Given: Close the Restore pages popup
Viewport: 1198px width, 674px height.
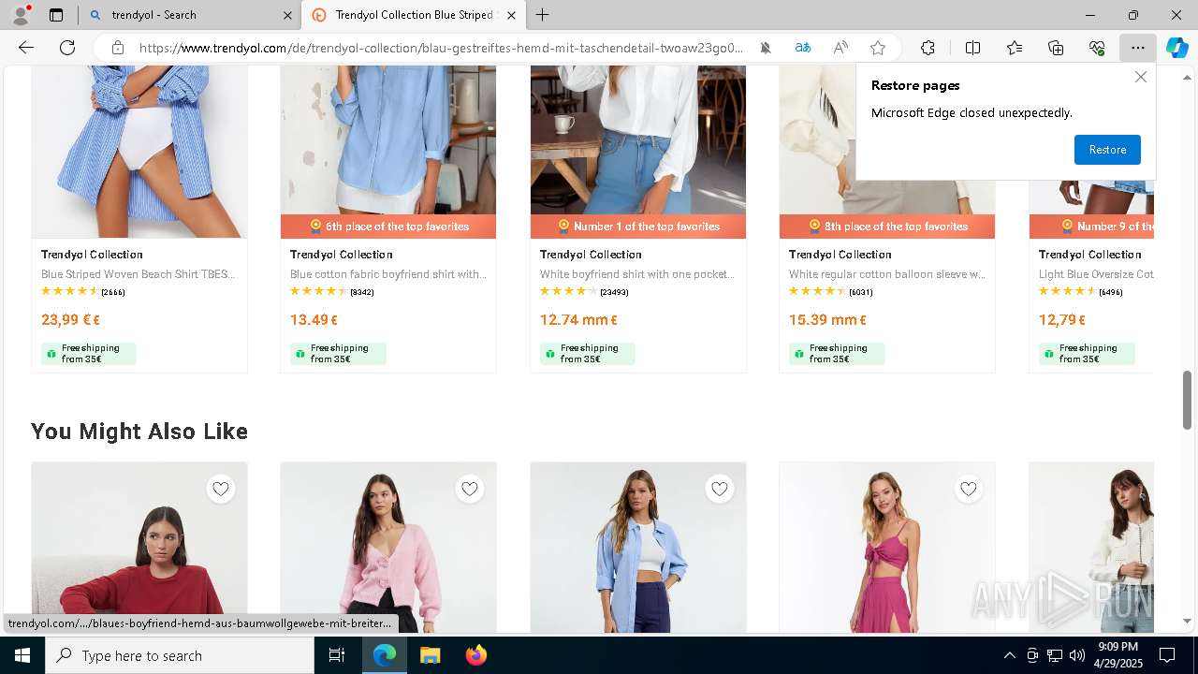Looking at the screenshot, I should (1140, 77).
